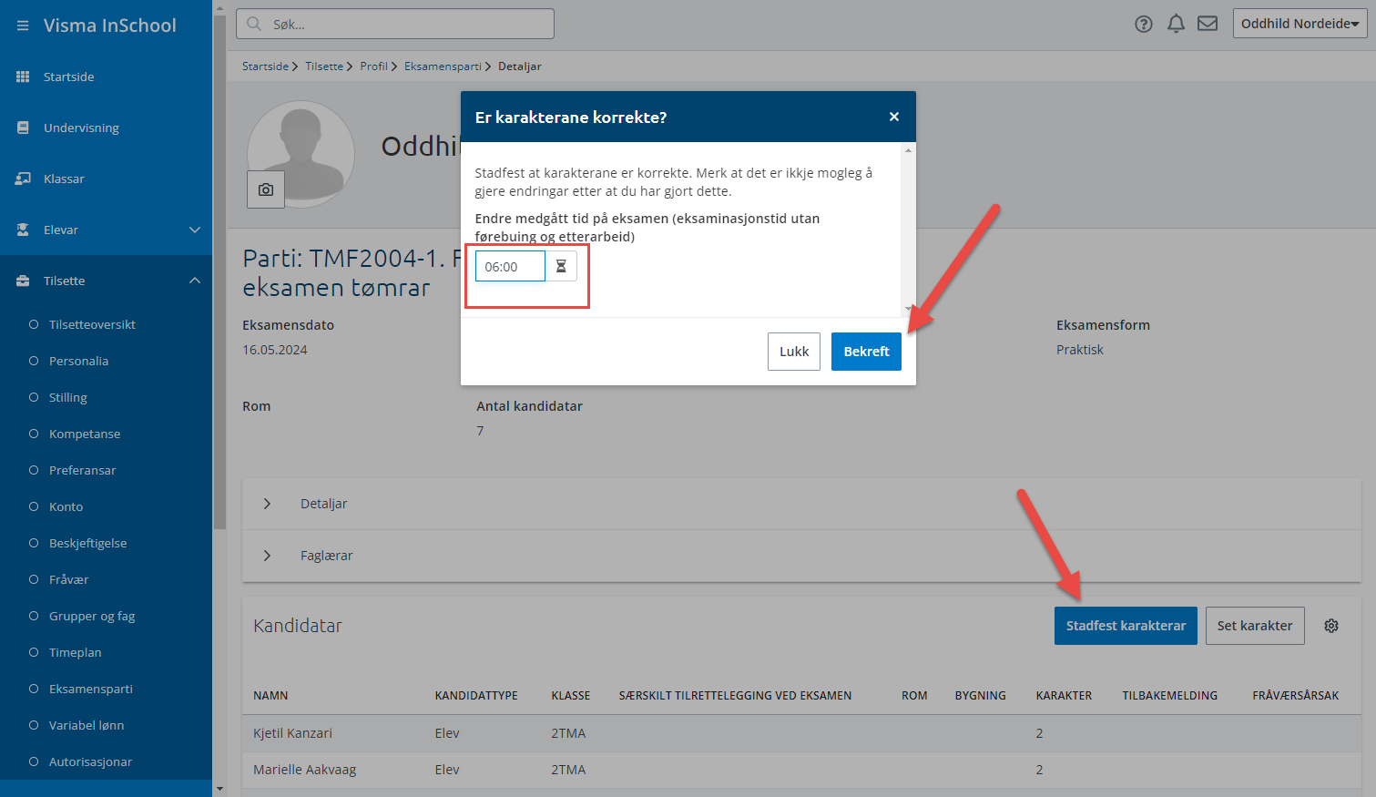
Task: Click the Tilsette breadcrumb link
Action: [x=324, y=66]
